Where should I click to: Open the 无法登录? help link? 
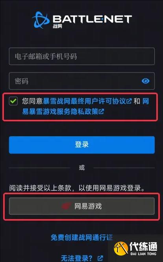77,258
